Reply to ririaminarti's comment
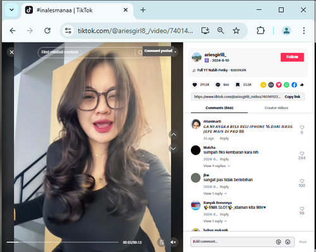 pos(224,139)
